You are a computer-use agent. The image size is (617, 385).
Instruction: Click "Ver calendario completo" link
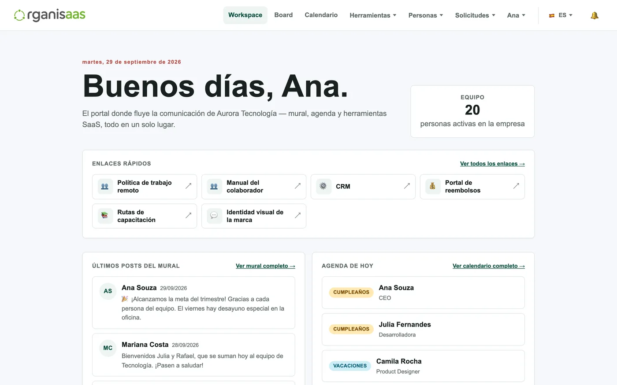click(489, 266)
